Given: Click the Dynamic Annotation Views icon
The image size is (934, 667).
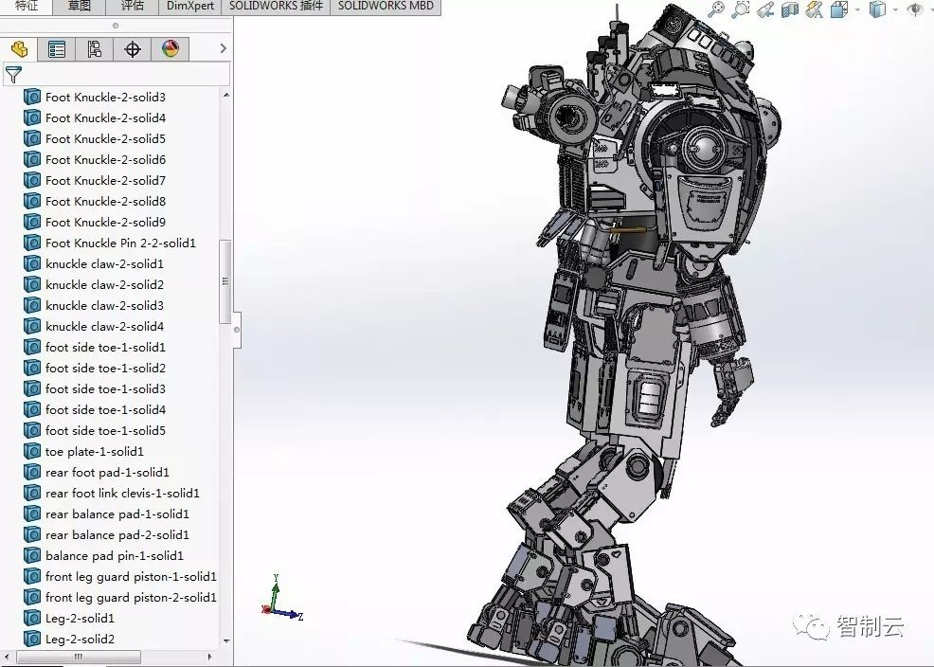Looking at the screenshot, I should click(815, 9).
